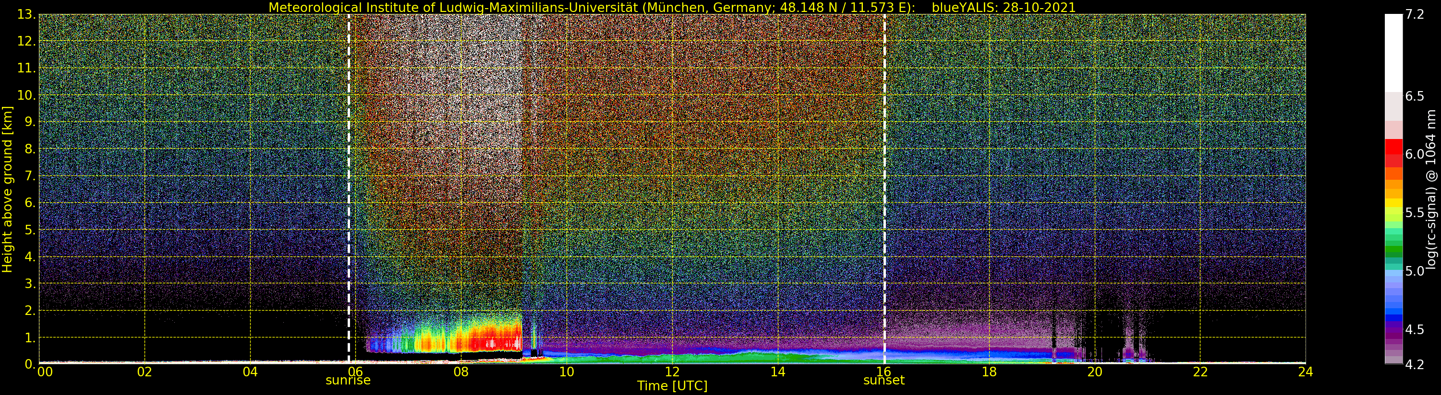This screenshot has height=395, width=1441.
Task: Click the height axis tick label 6.
Action: click(x=31, y=203)
